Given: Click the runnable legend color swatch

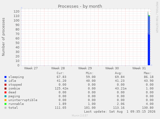Looking at the screenshot, I should (5, 104).
